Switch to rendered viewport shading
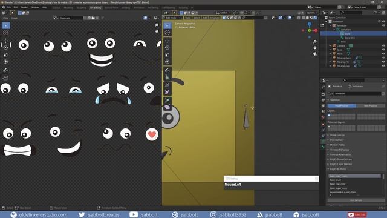This screenshot has height=218, width=387. coord(315,18)
